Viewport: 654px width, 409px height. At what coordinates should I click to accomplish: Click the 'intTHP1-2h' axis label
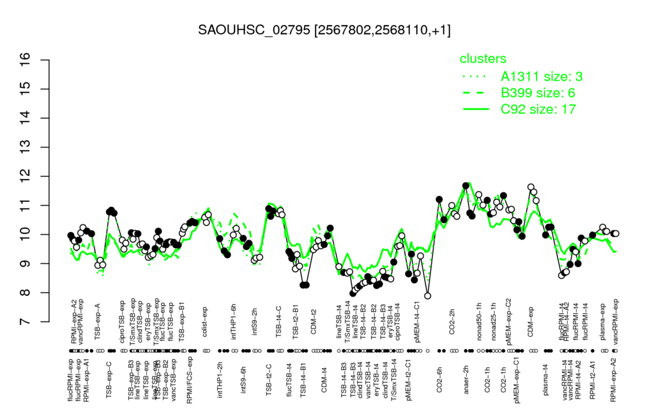pos(220,379)
